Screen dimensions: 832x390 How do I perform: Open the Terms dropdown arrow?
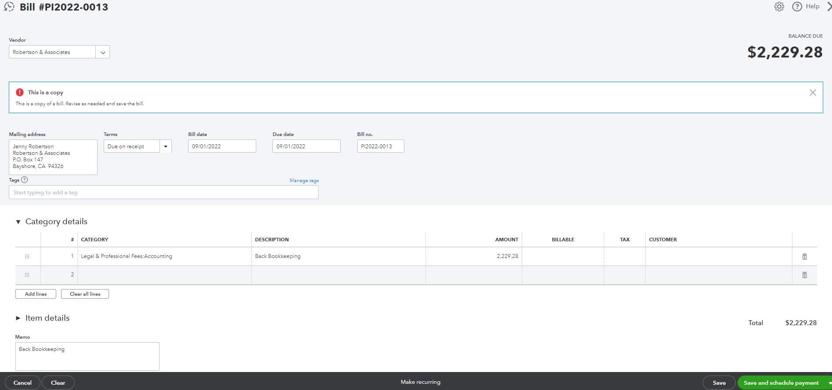(166, 147)
